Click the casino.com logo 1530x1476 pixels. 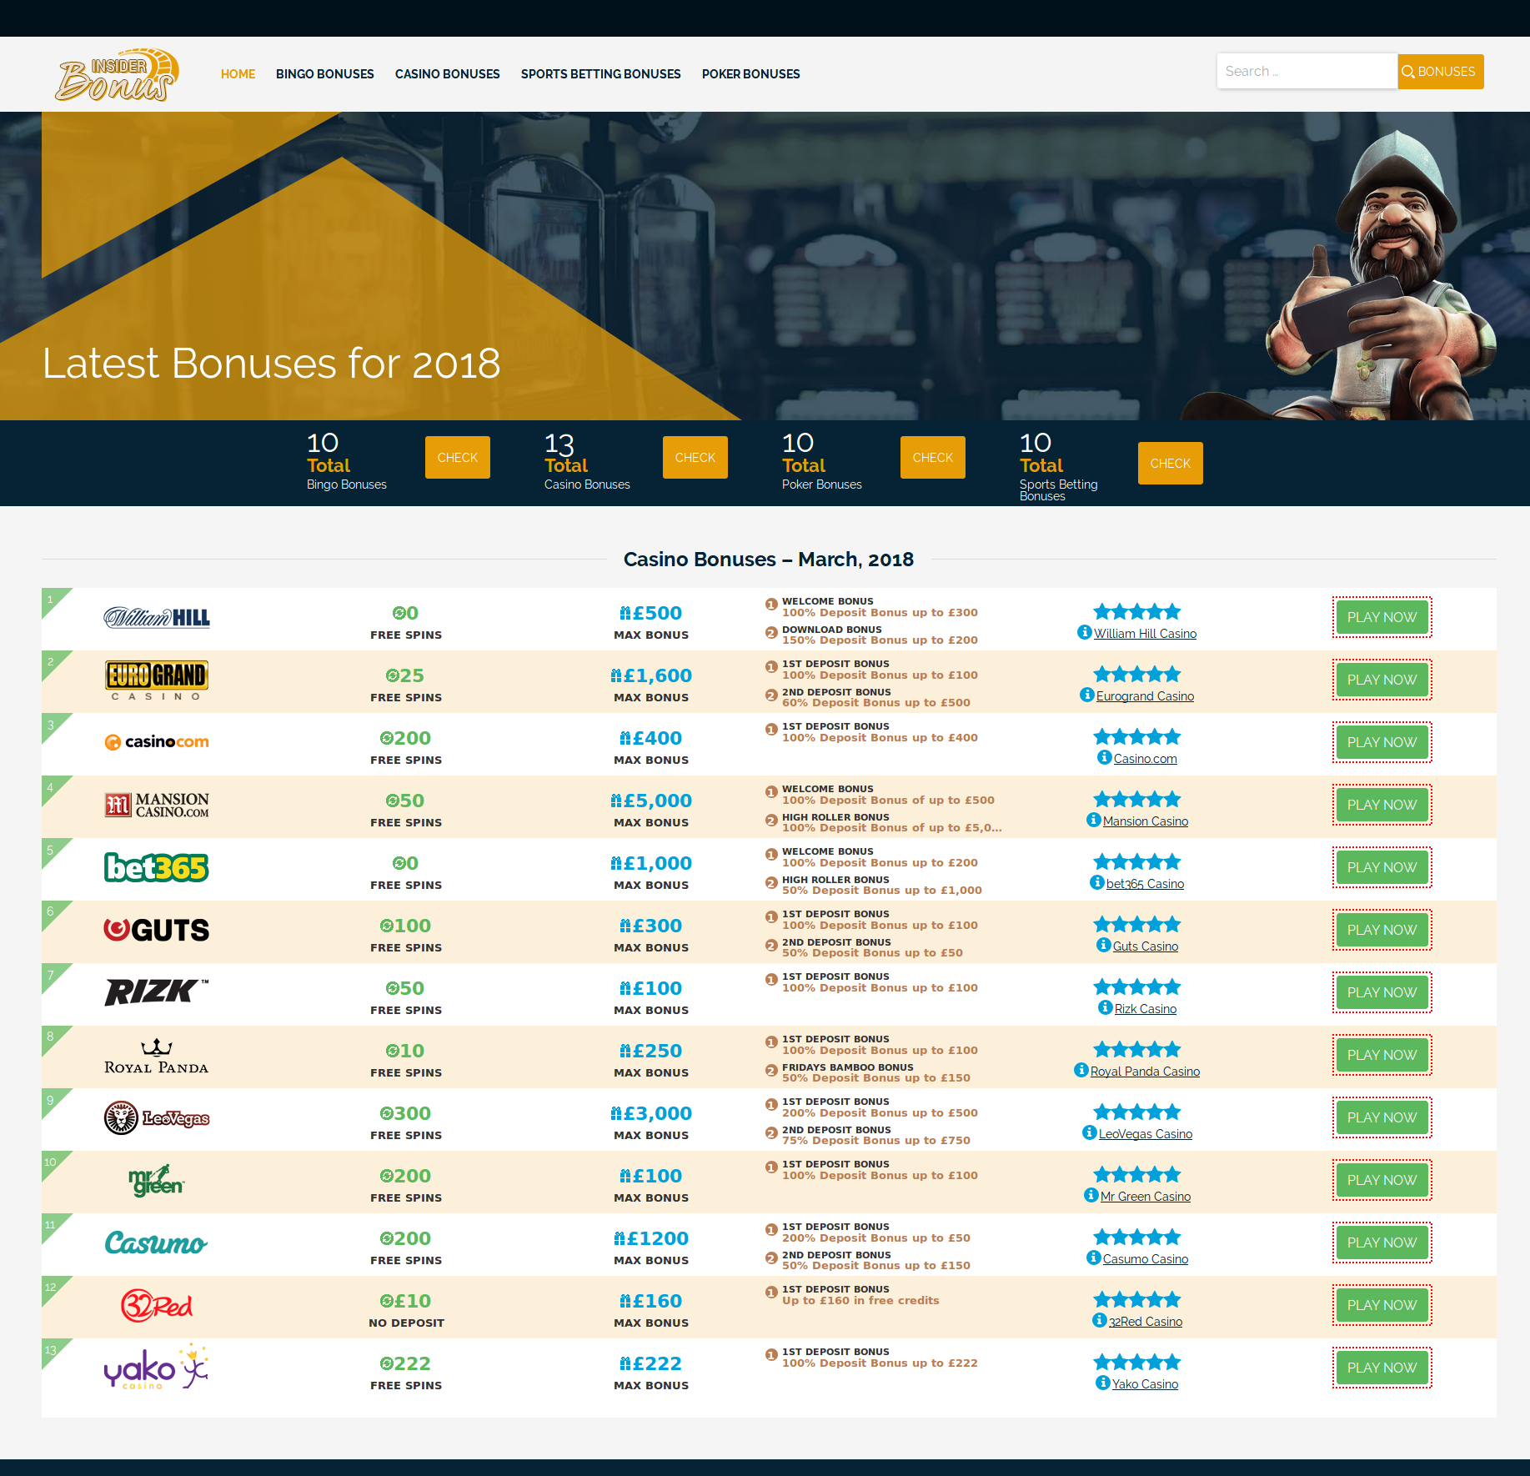click(x=157, y=742)
